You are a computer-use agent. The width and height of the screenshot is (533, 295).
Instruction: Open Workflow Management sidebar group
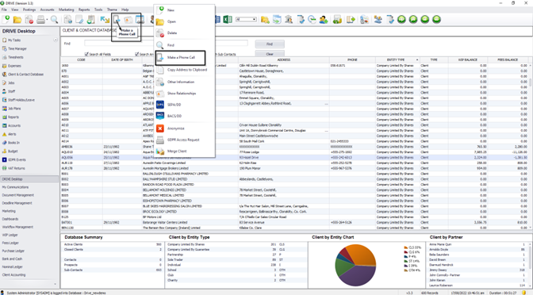coord(17,227)
